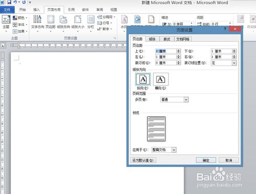Expand the Gutter position (装订线位置) dropdown
The width and height of the screenshot is (256, 194).
[234, 63]
